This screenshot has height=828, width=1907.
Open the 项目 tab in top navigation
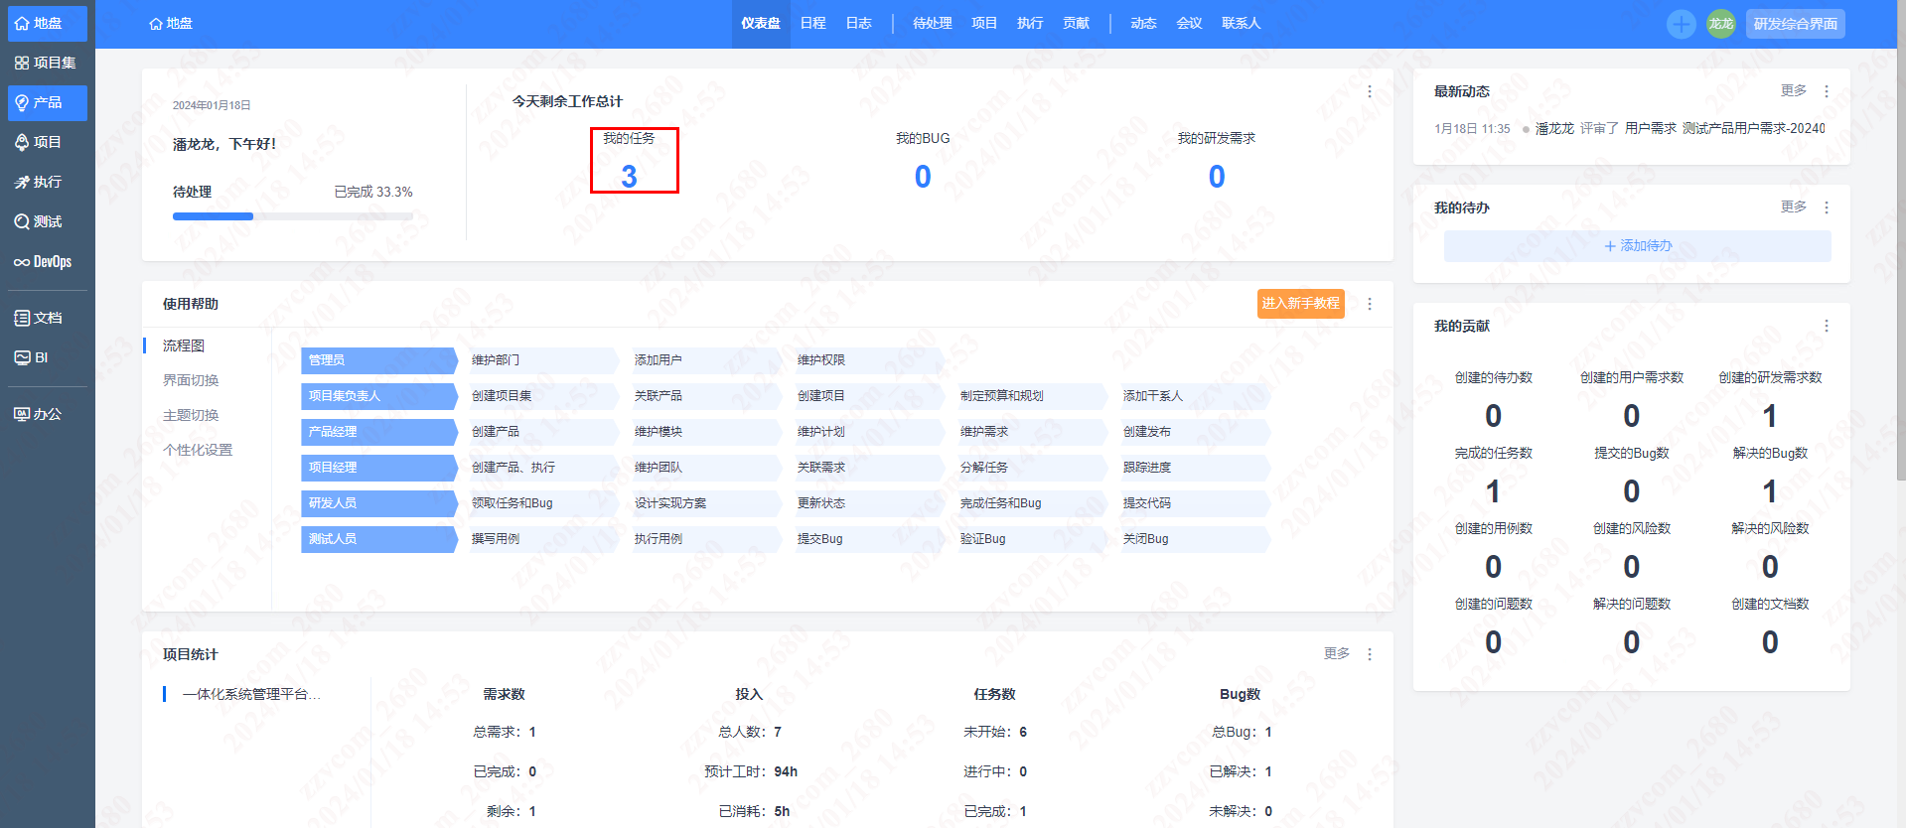(x=983, y=23)
